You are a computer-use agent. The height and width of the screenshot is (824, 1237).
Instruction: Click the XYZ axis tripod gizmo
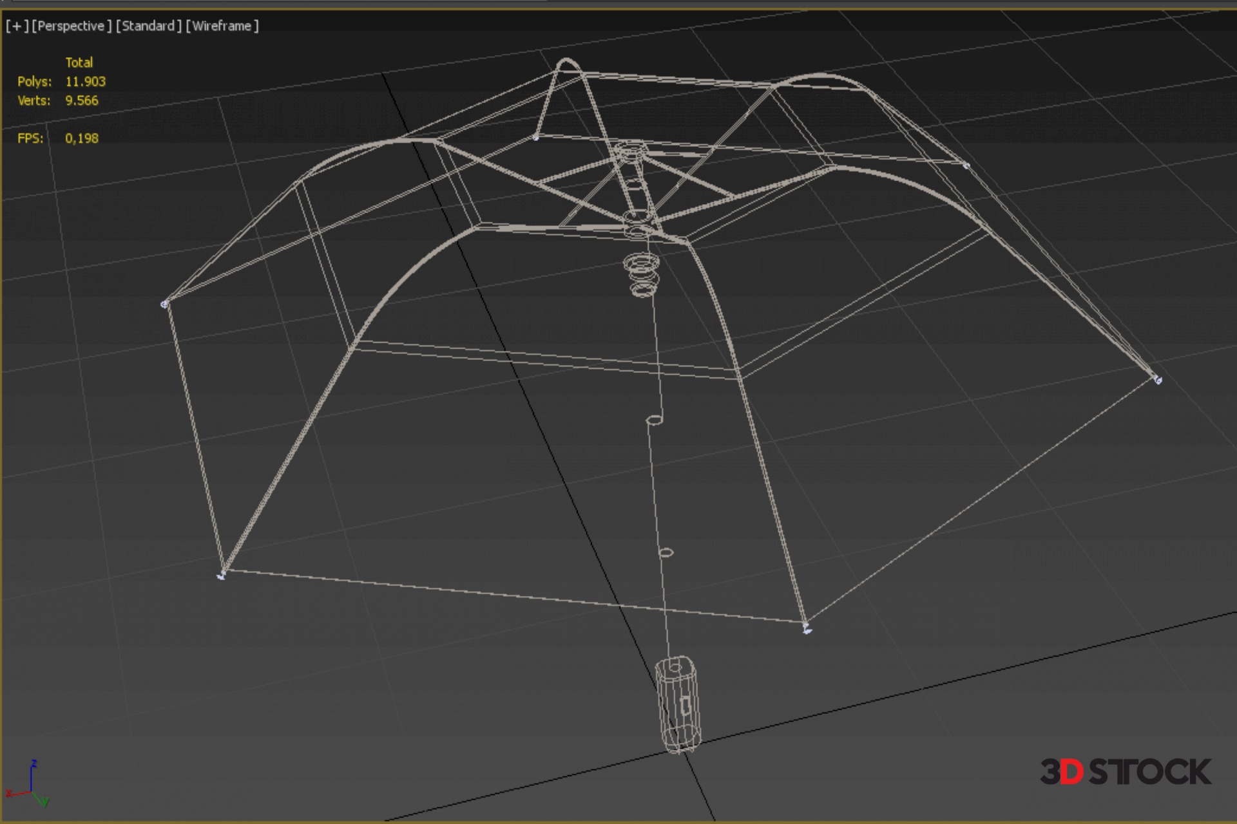pos(29,785)
